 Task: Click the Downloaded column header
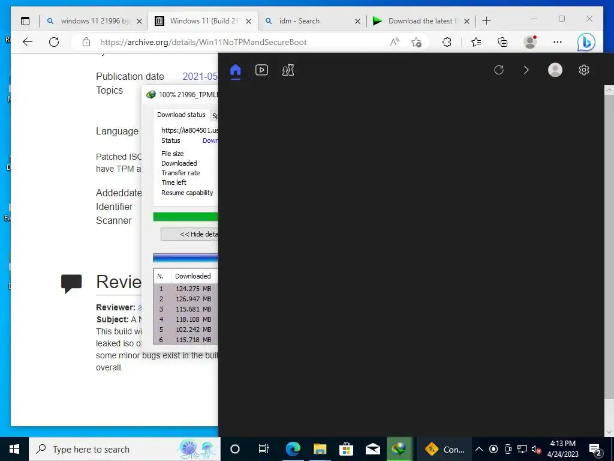coord(193,276)
